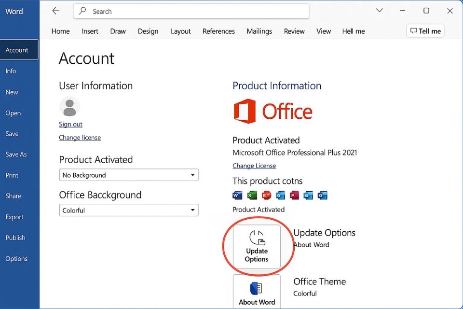
Task: Open Options from the sidebar
Action: click(x=16, y=258)
